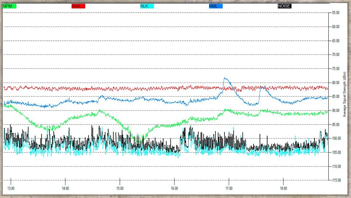Select the -100.00 signal axis value
The image size is (351, 198).
coord(336,139)
